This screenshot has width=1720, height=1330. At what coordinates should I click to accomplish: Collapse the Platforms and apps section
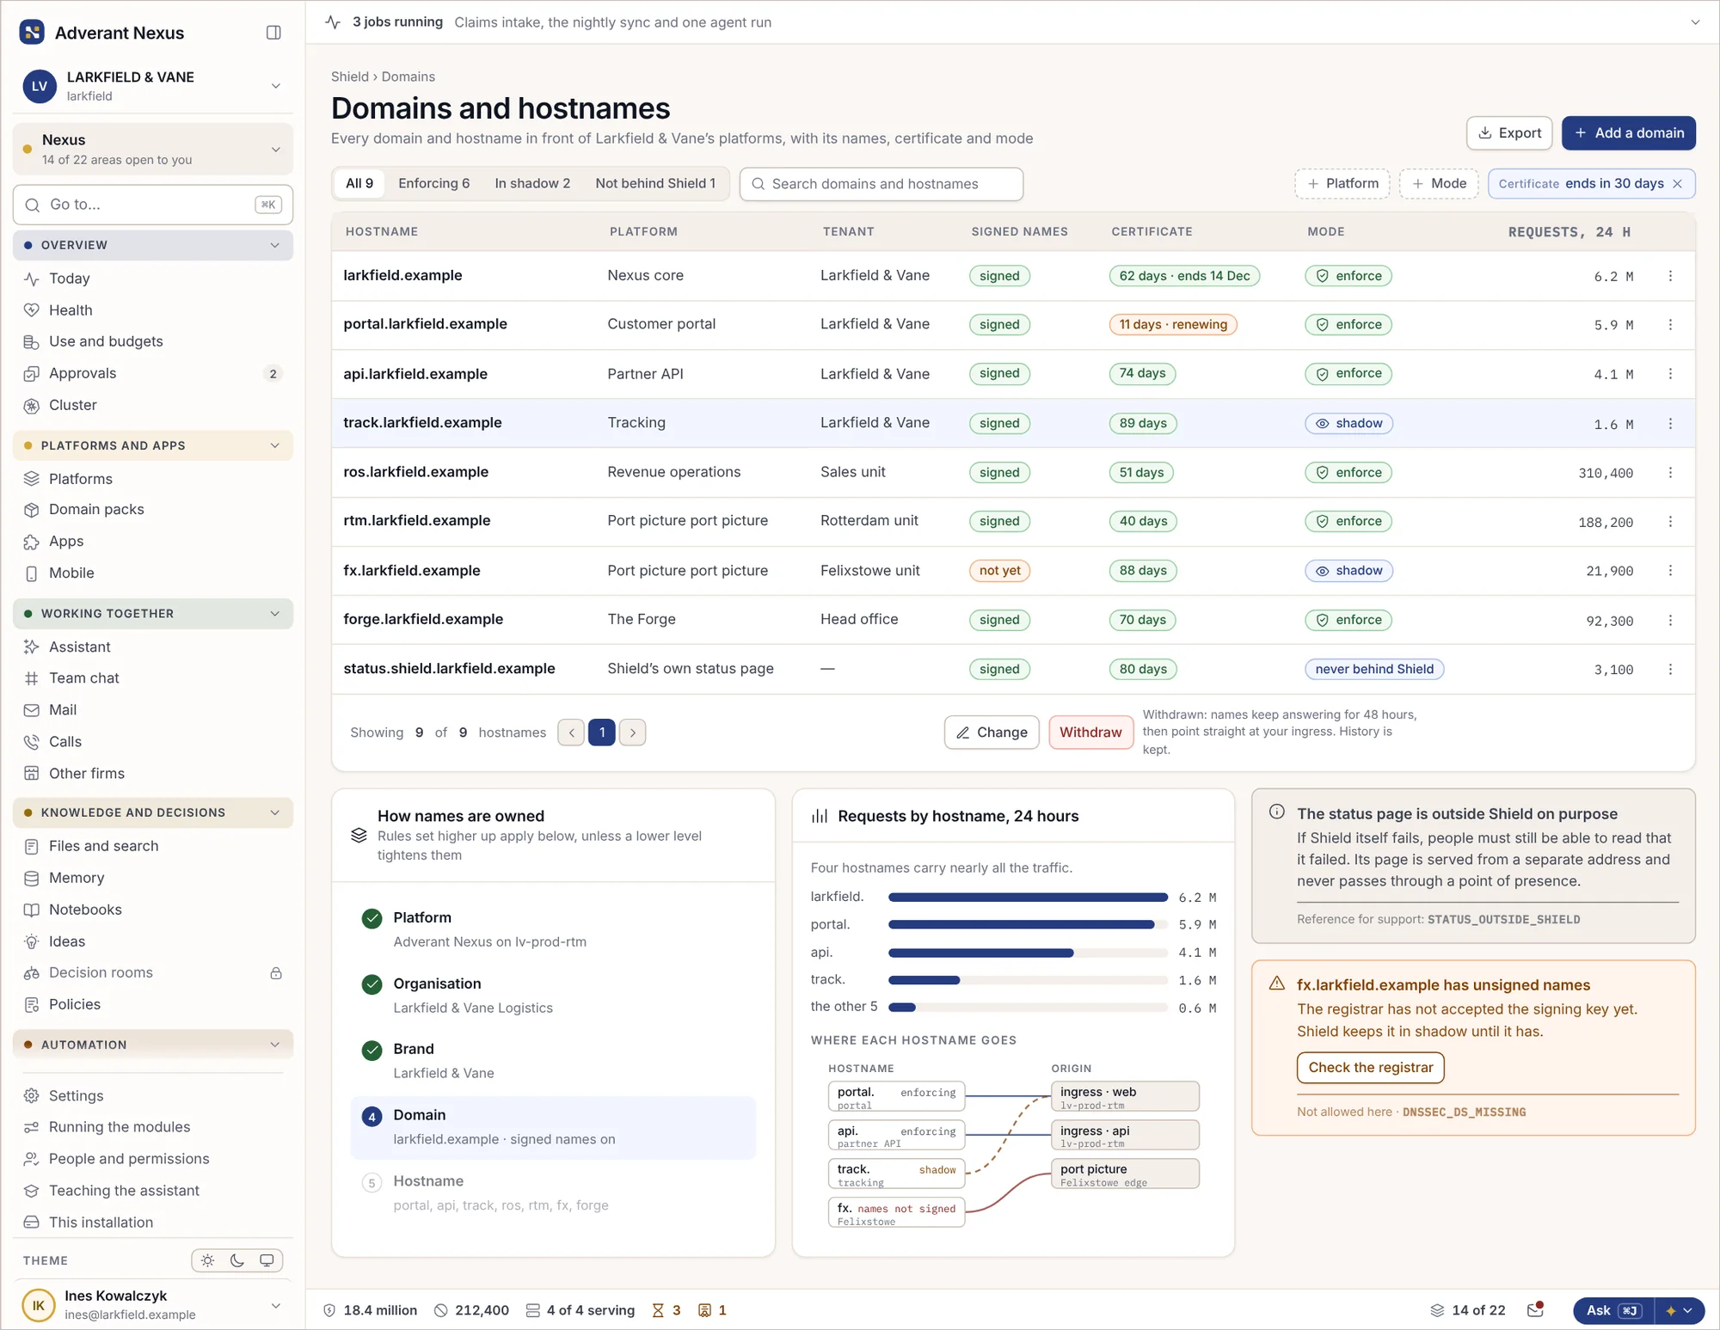[x=153, y=445]
